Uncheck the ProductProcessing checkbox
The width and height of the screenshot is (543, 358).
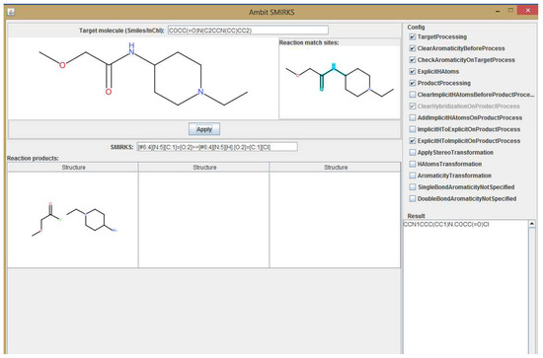413,83
